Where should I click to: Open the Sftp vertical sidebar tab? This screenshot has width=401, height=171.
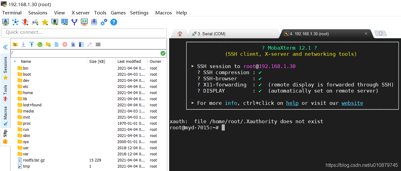point(5,137)
